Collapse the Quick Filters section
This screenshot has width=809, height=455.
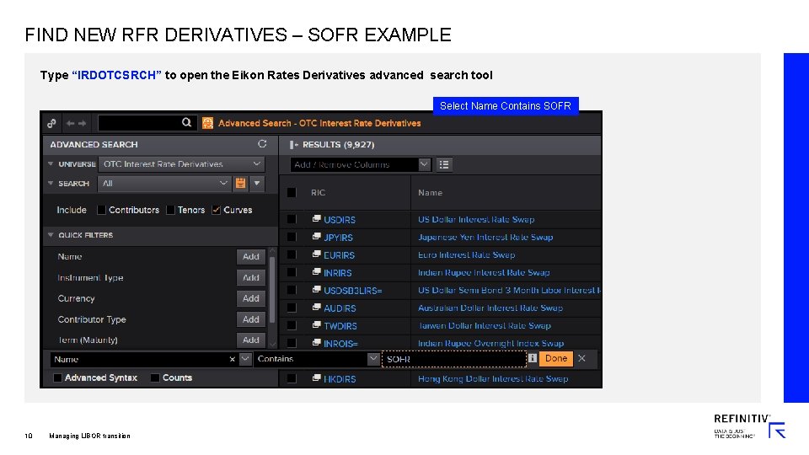click(x=51, y=235)
